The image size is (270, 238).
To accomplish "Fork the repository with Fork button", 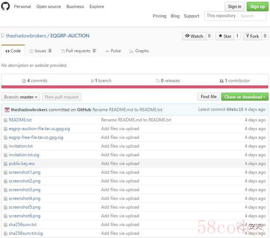I will 252,36.
